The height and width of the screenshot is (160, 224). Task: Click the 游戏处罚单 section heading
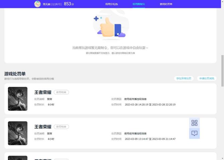[15, 74]
